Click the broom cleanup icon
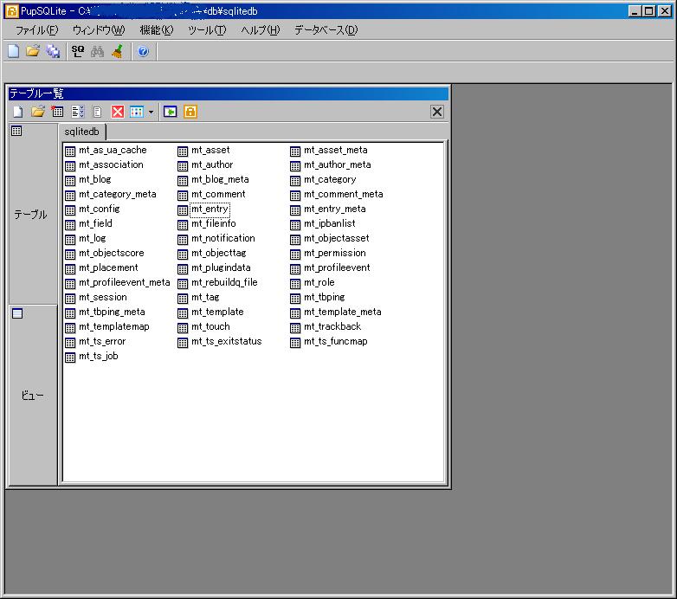 tap(118, 51)
